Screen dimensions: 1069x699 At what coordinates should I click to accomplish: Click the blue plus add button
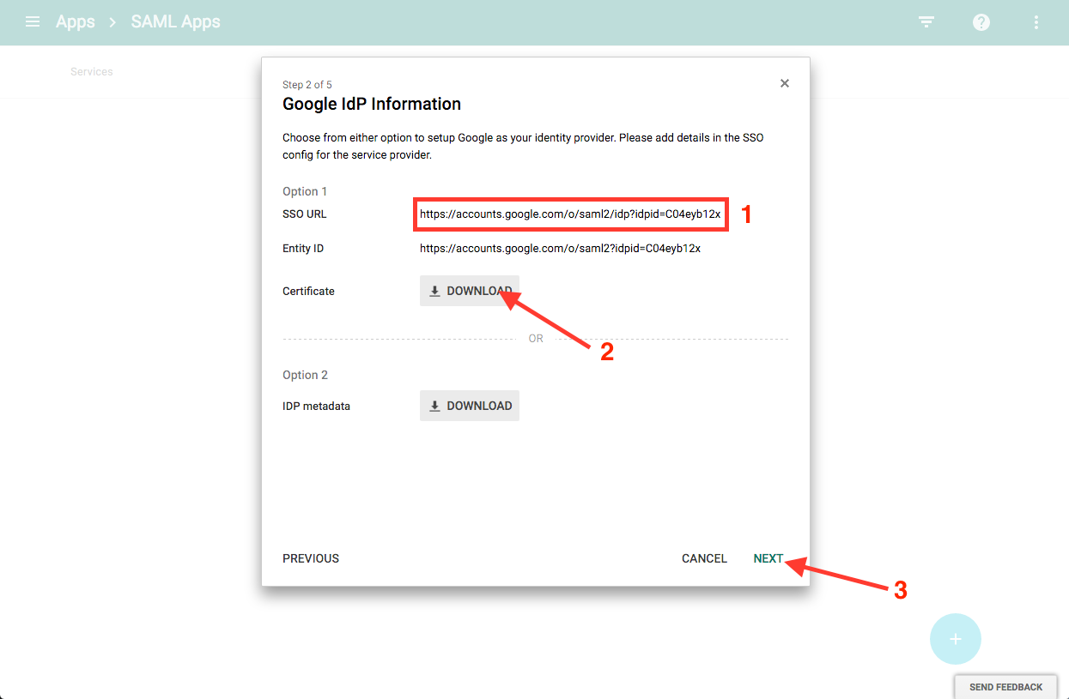pos(955,639)
